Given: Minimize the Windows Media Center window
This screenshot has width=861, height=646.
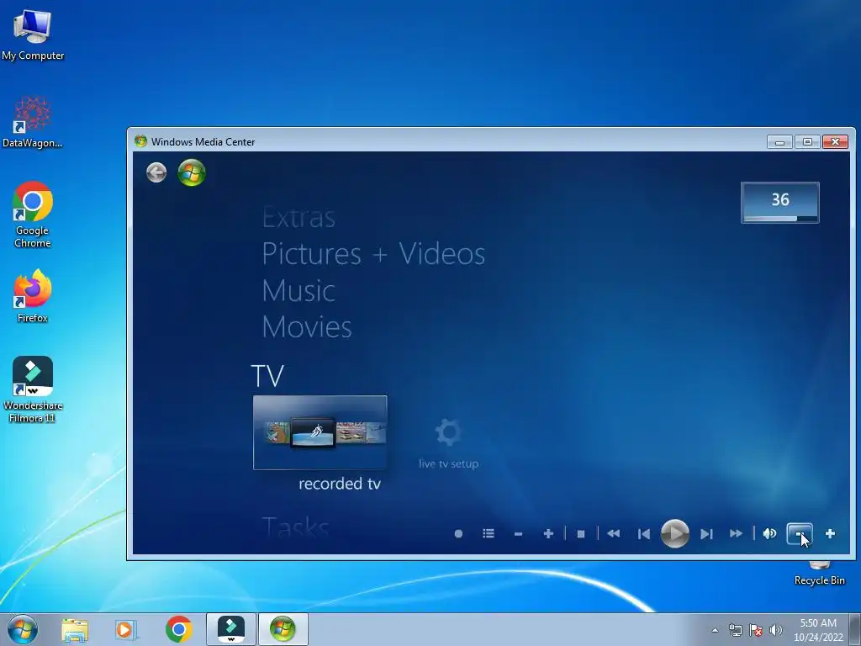Looking at the screenshot, I should click(x=779, y=141).
